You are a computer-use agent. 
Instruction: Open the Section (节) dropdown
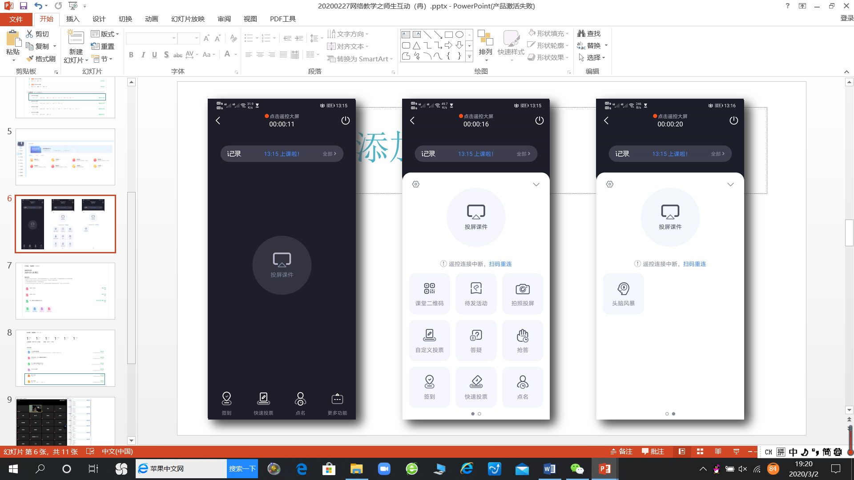coord(101,59)
